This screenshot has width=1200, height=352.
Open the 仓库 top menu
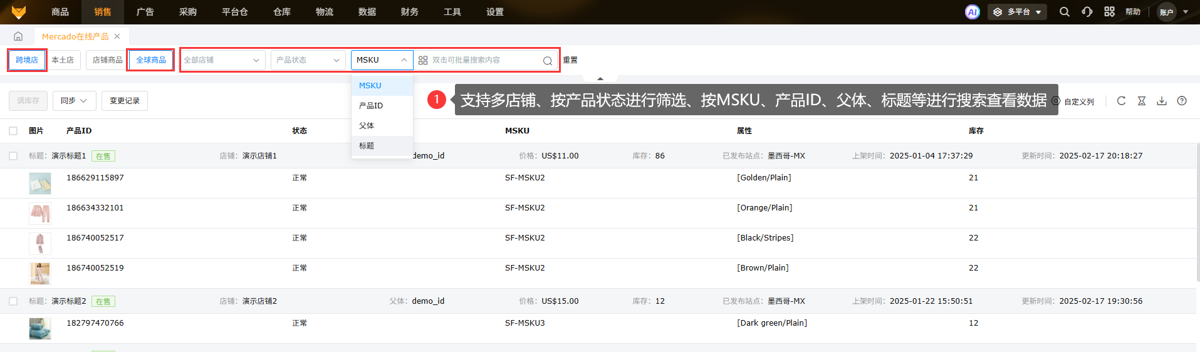click(x=282, y=12)
